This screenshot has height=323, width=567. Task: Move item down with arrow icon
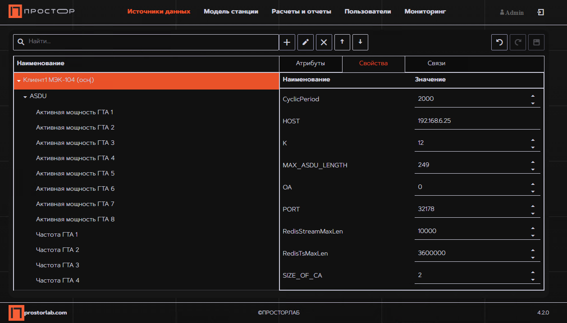[x=360, y=42]
